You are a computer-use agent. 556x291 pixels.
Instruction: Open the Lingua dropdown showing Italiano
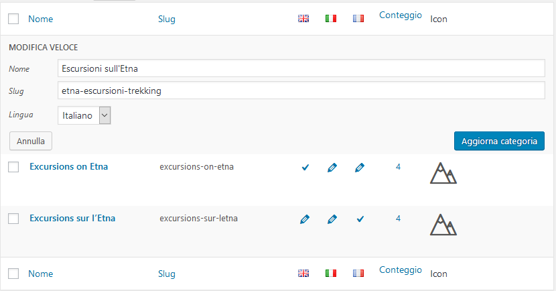click(x=84, y=115)
